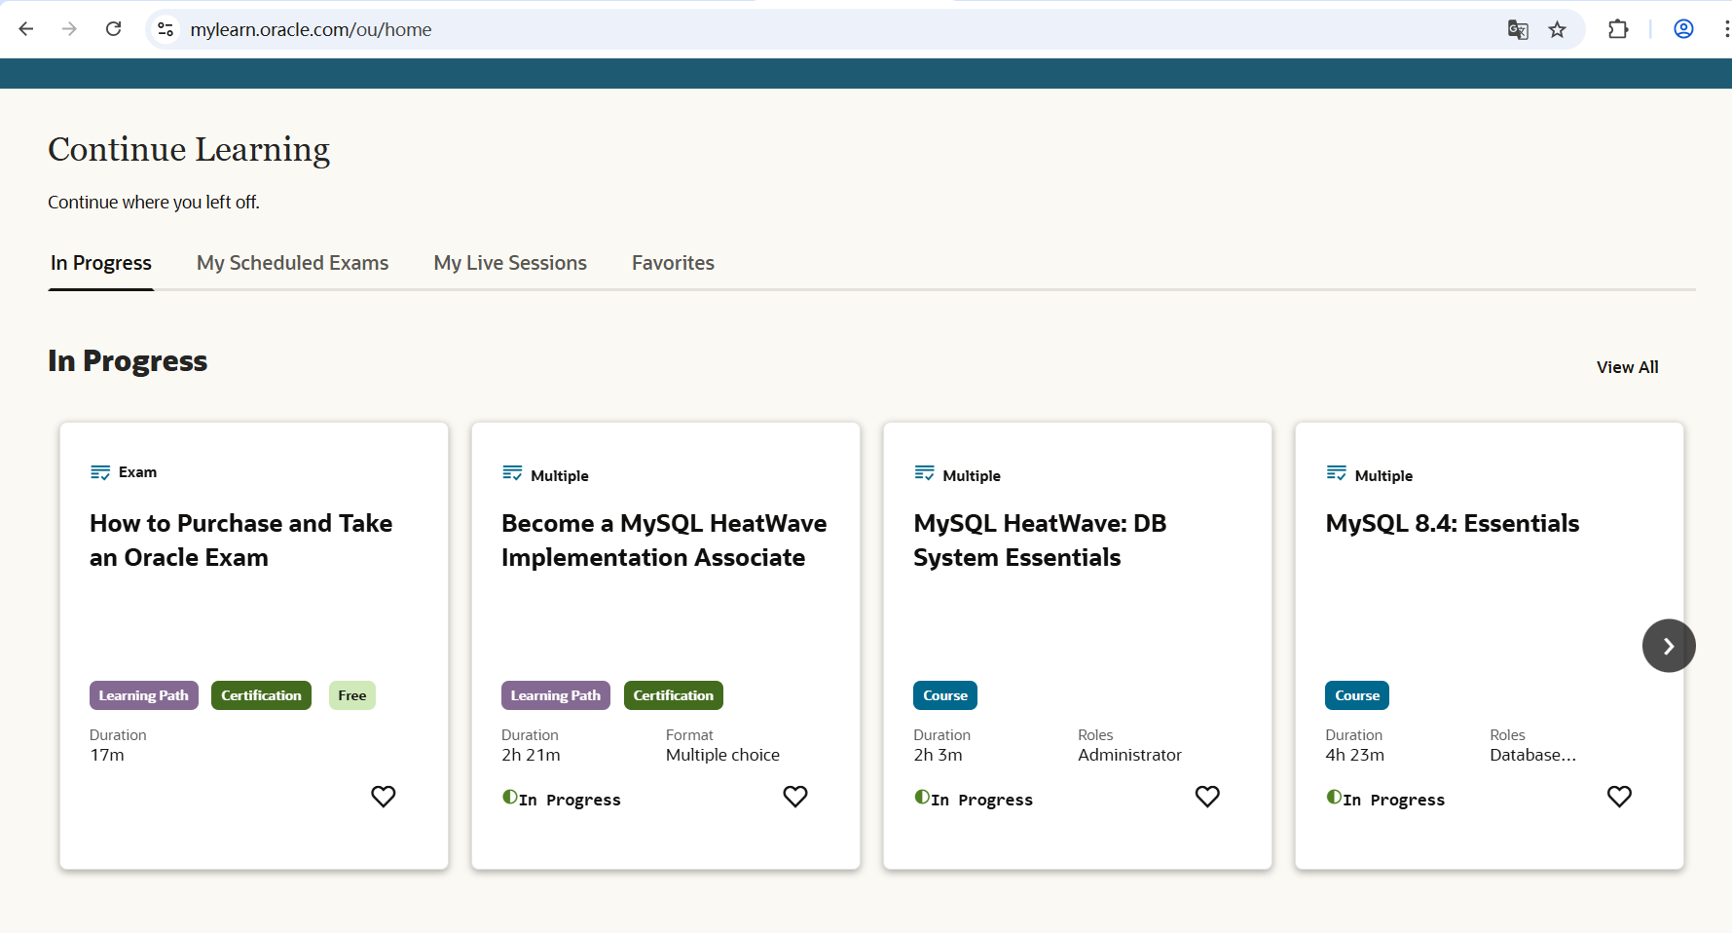The height and width of the screenshot is (933, 1732).
Task: Open Become a MySQL HeatWave Implementation Associate
Action: coord(664,541)
